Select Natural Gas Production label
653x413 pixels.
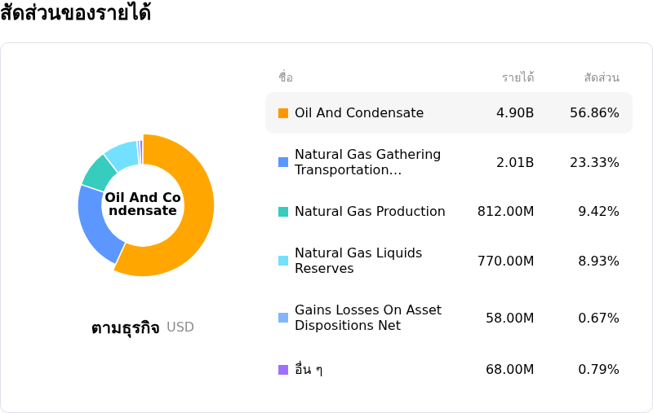pos(370,212)
